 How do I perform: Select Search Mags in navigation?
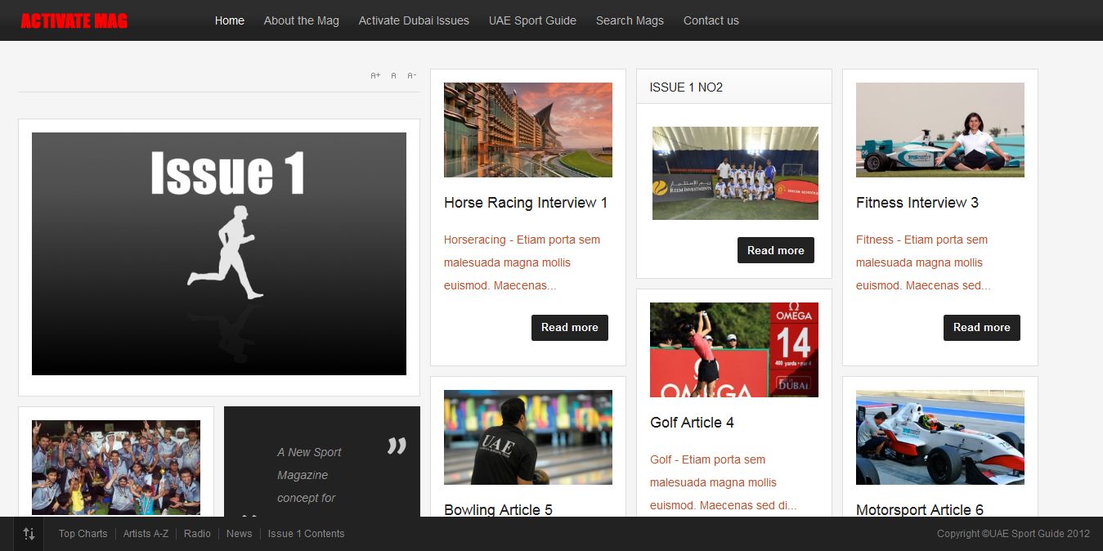coord(630,20)
